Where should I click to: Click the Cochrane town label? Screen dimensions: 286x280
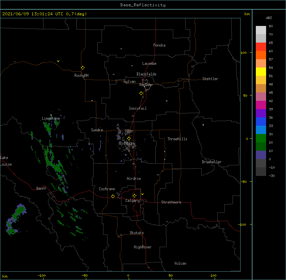[107, 189]
